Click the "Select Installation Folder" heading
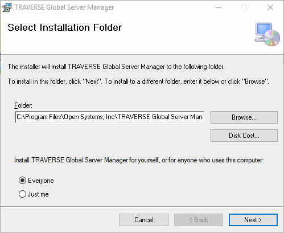The image size is (284, 233). 64,27
